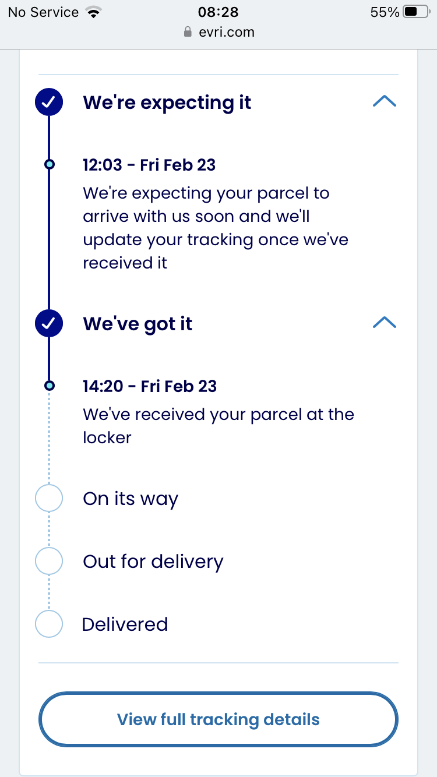Tap the evri.com address bar
The height and width of the screenshot is (777, 437).
[x=218, y=32]
